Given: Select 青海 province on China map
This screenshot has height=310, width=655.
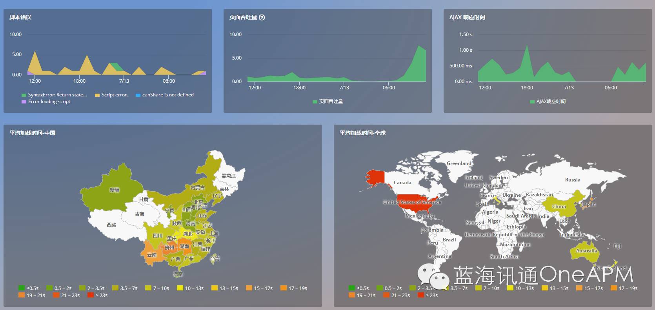Looking at the screenshot, I should tap(140, 214).
